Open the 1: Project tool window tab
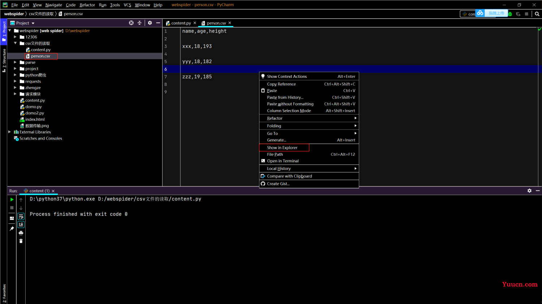Screen dimensions: 542x304 4,31
